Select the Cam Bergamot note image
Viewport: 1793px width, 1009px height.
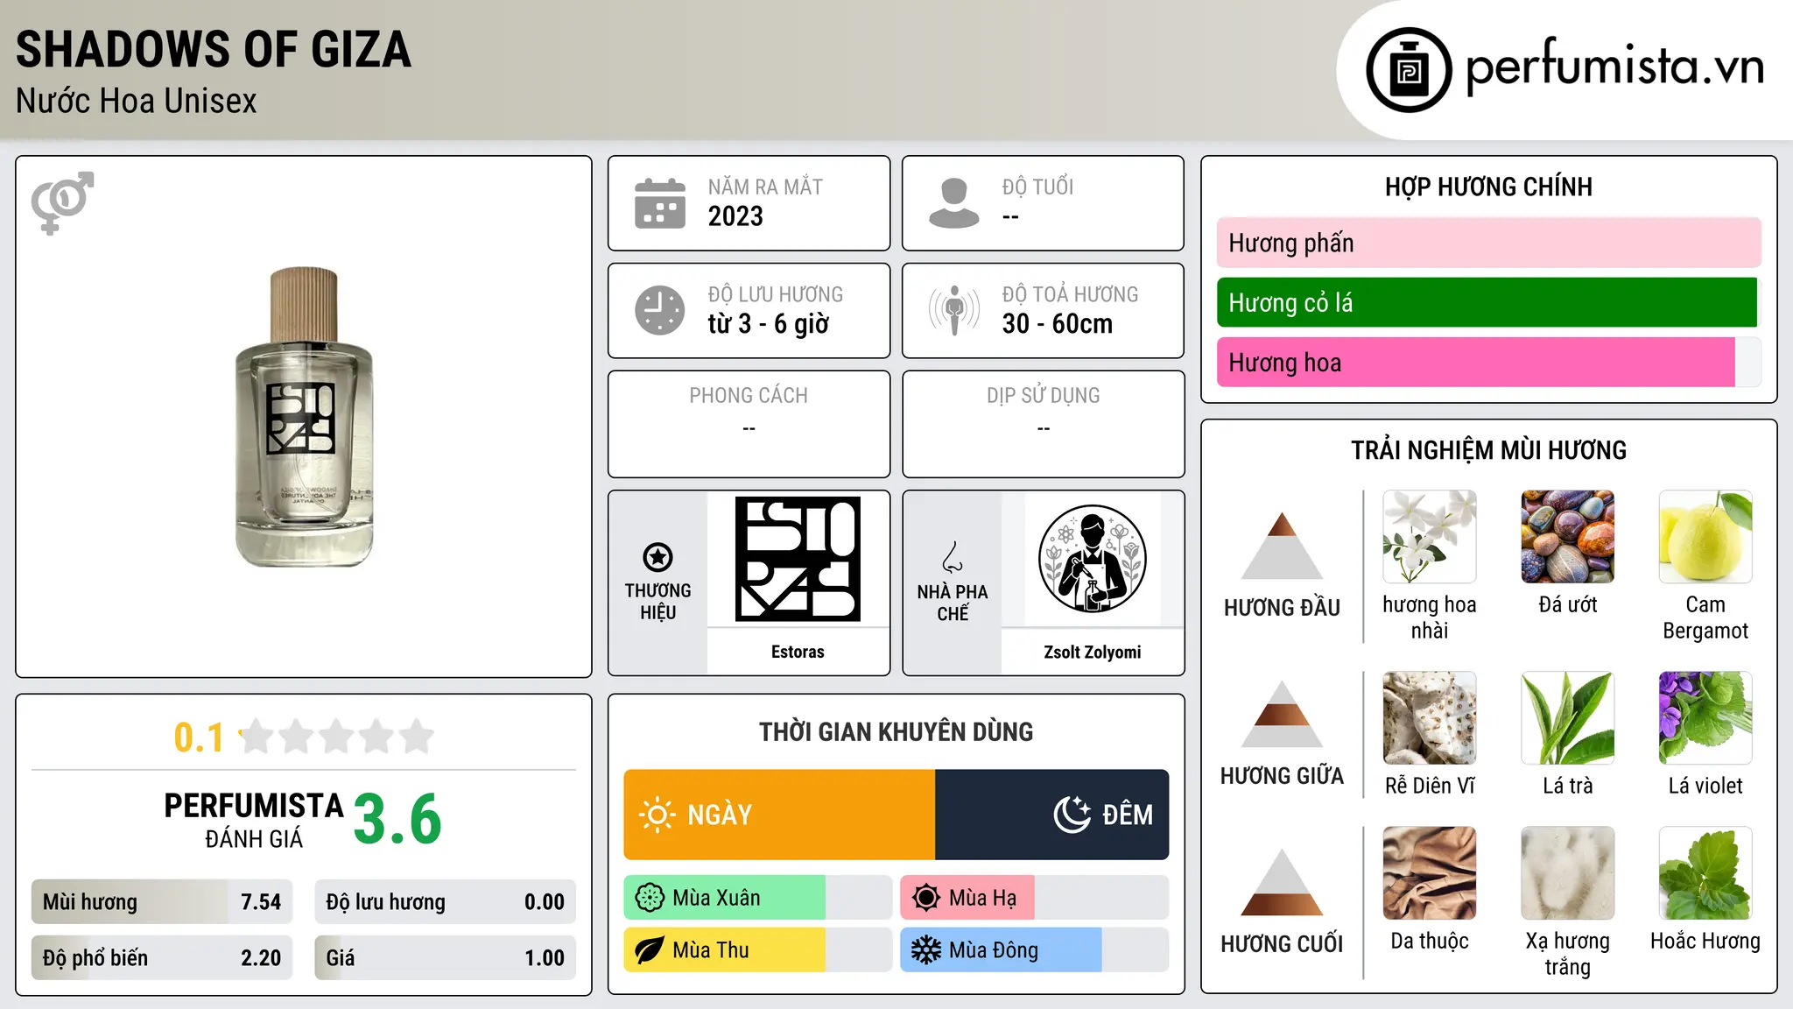1705,537
